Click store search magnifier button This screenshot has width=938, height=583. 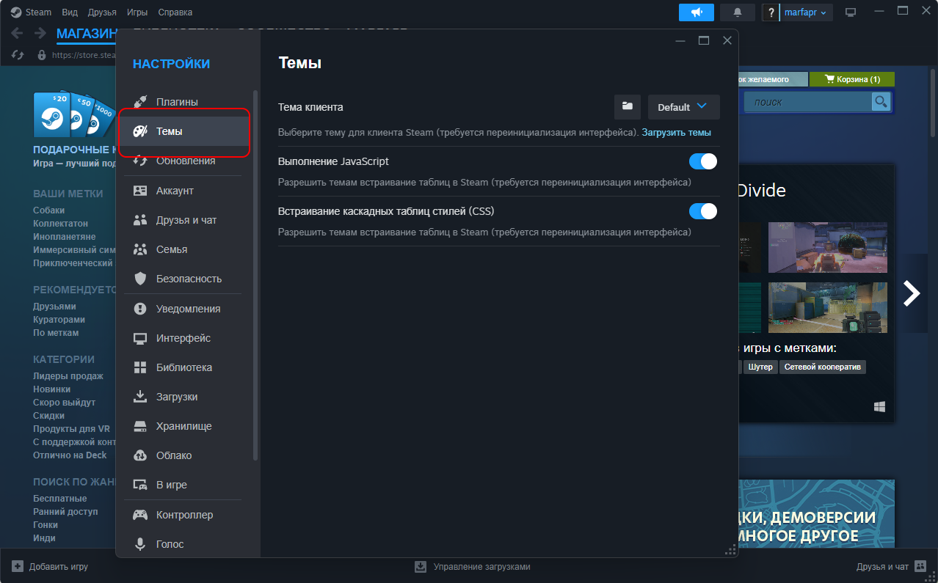(881, 102)
